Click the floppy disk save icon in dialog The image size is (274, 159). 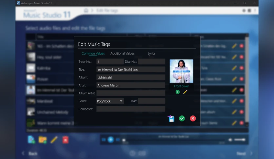(171, 119)
